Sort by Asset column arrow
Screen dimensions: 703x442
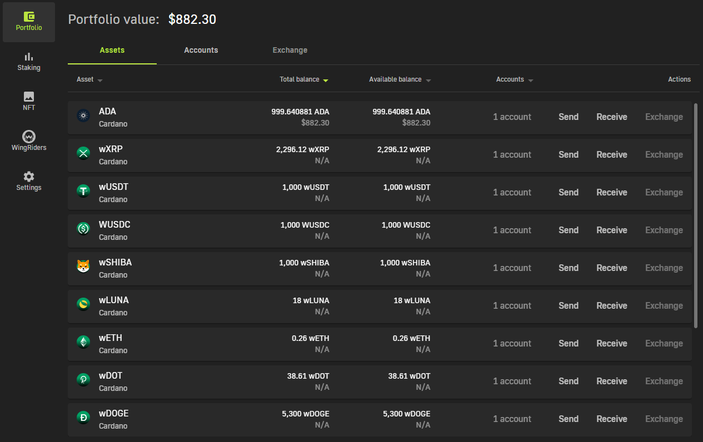(100, 81)
